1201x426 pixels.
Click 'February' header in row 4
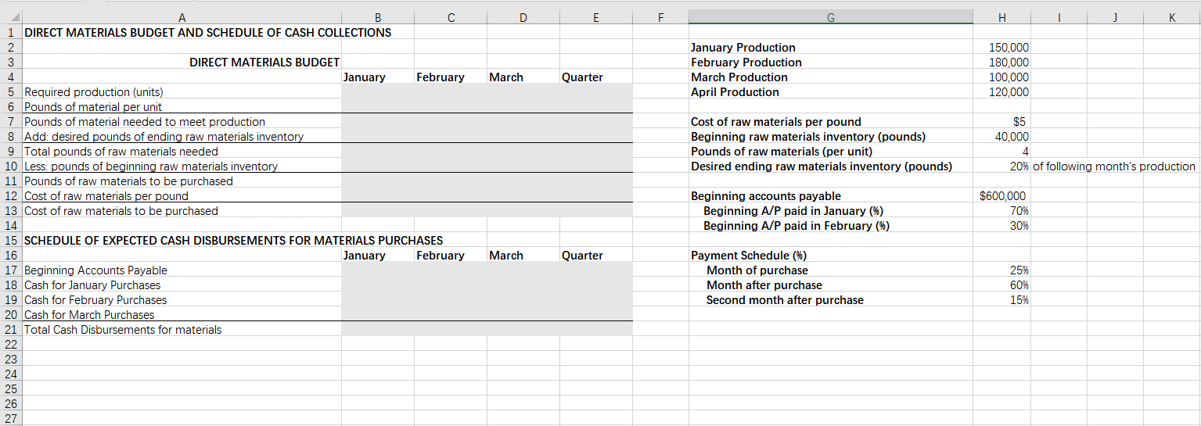[x=440, y=77]
